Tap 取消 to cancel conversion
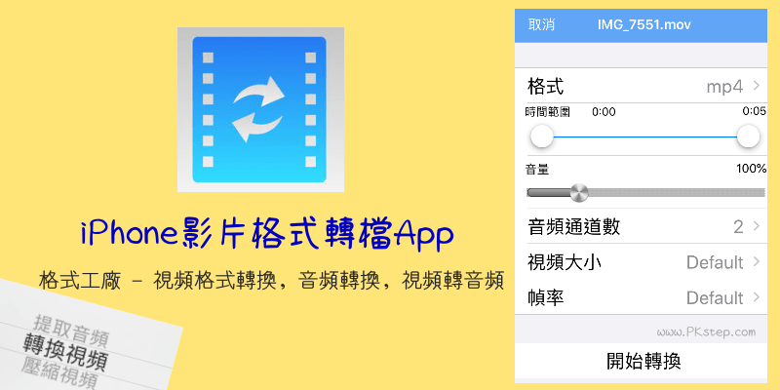Viewport: 780px width, 390px height. [x=541, y=25]
